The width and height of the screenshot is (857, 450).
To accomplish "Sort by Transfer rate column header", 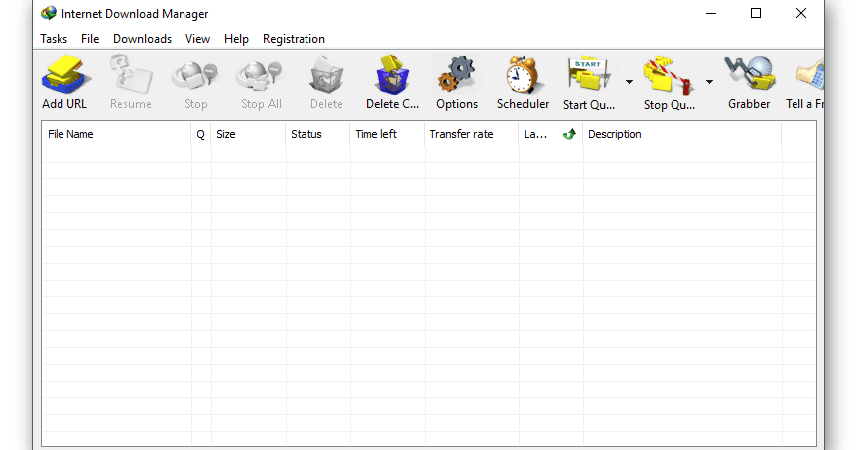I will pyautogui.click(x=471, y=134).
